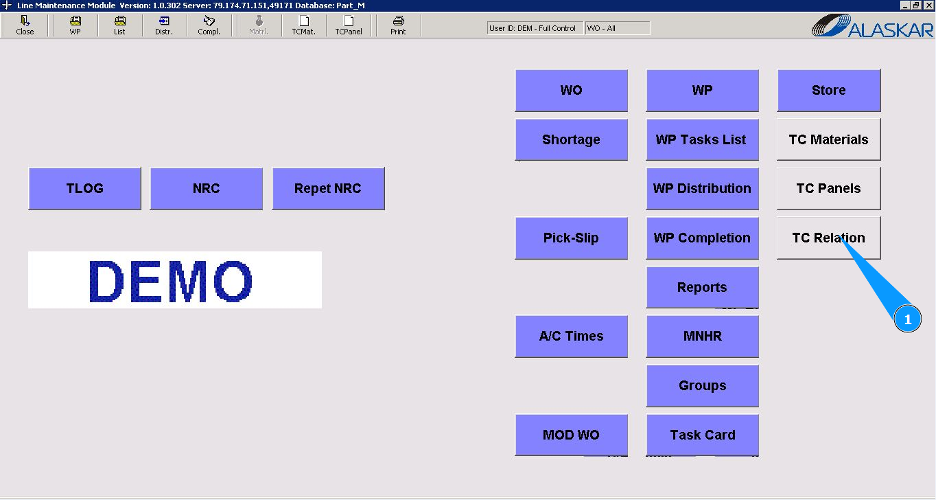Open the TC Materials screen
The image size is (936, 500).
(x=828, y=139)
